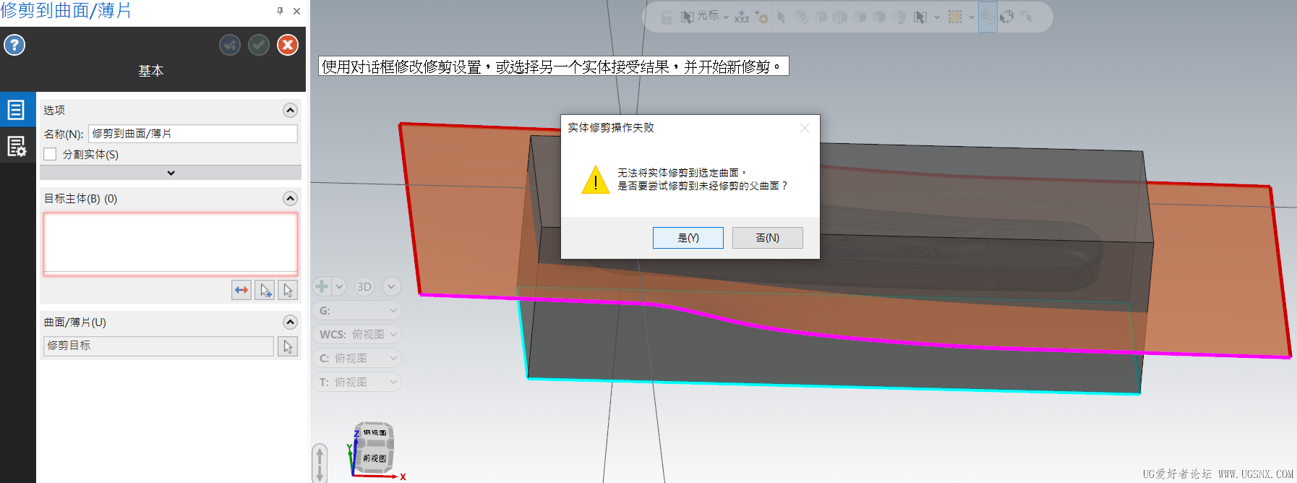Click 否(N) in the failure dialog

[x=768, y=238]
